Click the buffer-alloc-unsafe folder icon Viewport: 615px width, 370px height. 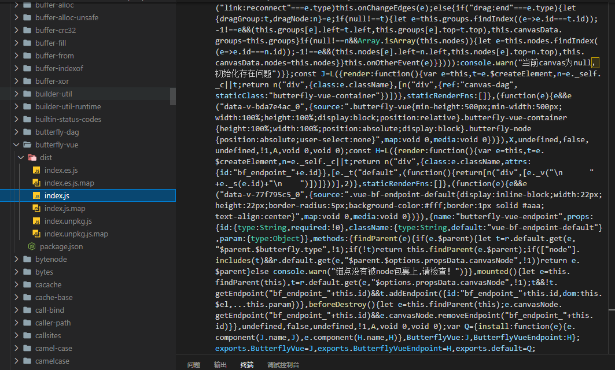(x=27, y=18)
